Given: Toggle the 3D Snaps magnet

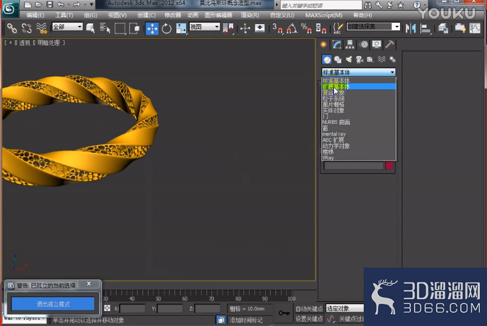Looking at the screenshot, I should [x=277, y=28].
